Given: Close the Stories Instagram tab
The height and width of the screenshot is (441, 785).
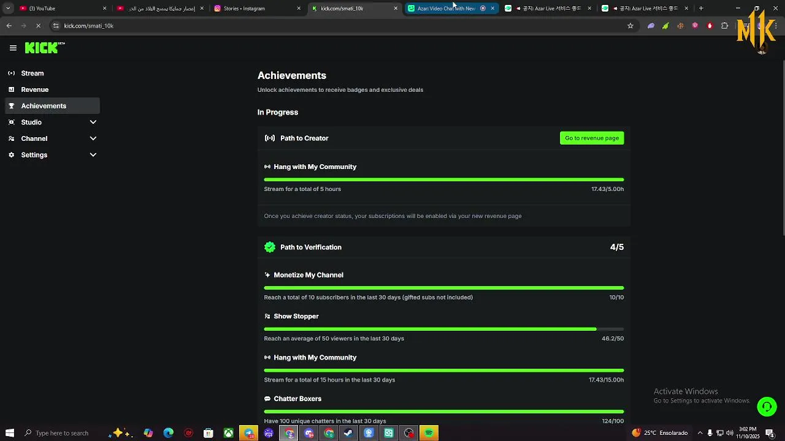Looking at the screenshot, I should click(x=299, y=9).
